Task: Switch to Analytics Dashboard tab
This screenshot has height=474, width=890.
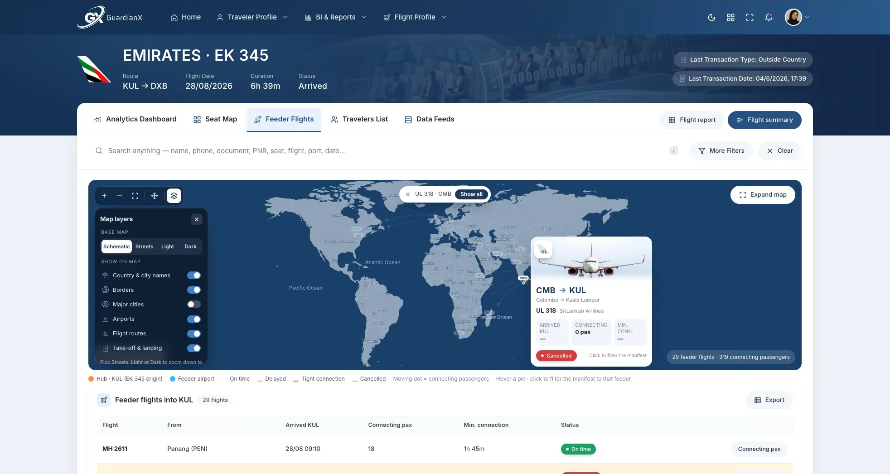Action: tap(135, 119)
